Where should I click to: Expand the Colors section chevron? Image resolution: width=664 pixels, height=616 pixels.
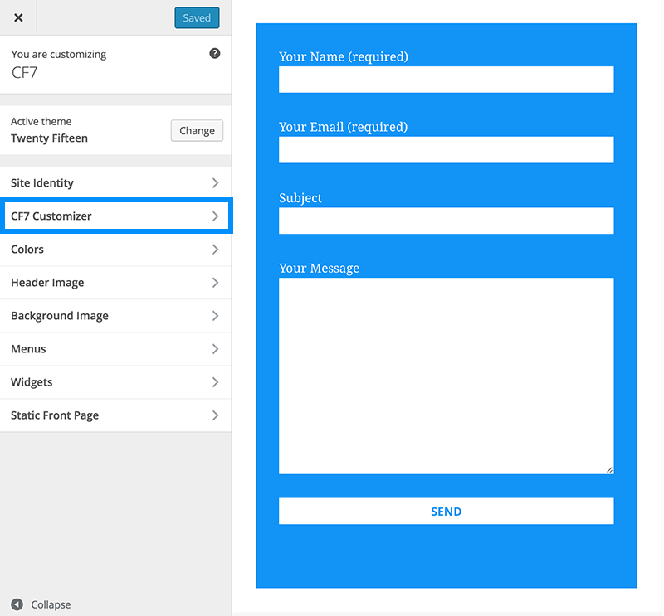pos(215,250)
